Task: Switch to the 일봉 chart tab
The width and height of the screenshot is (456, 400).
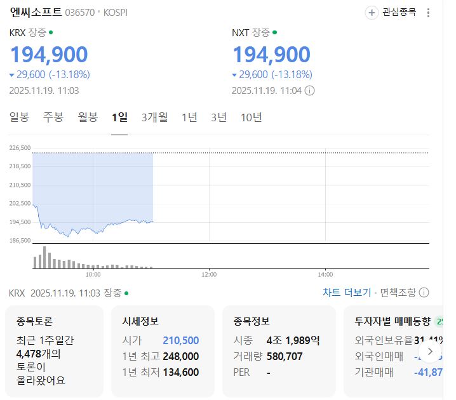Action: 20,117
